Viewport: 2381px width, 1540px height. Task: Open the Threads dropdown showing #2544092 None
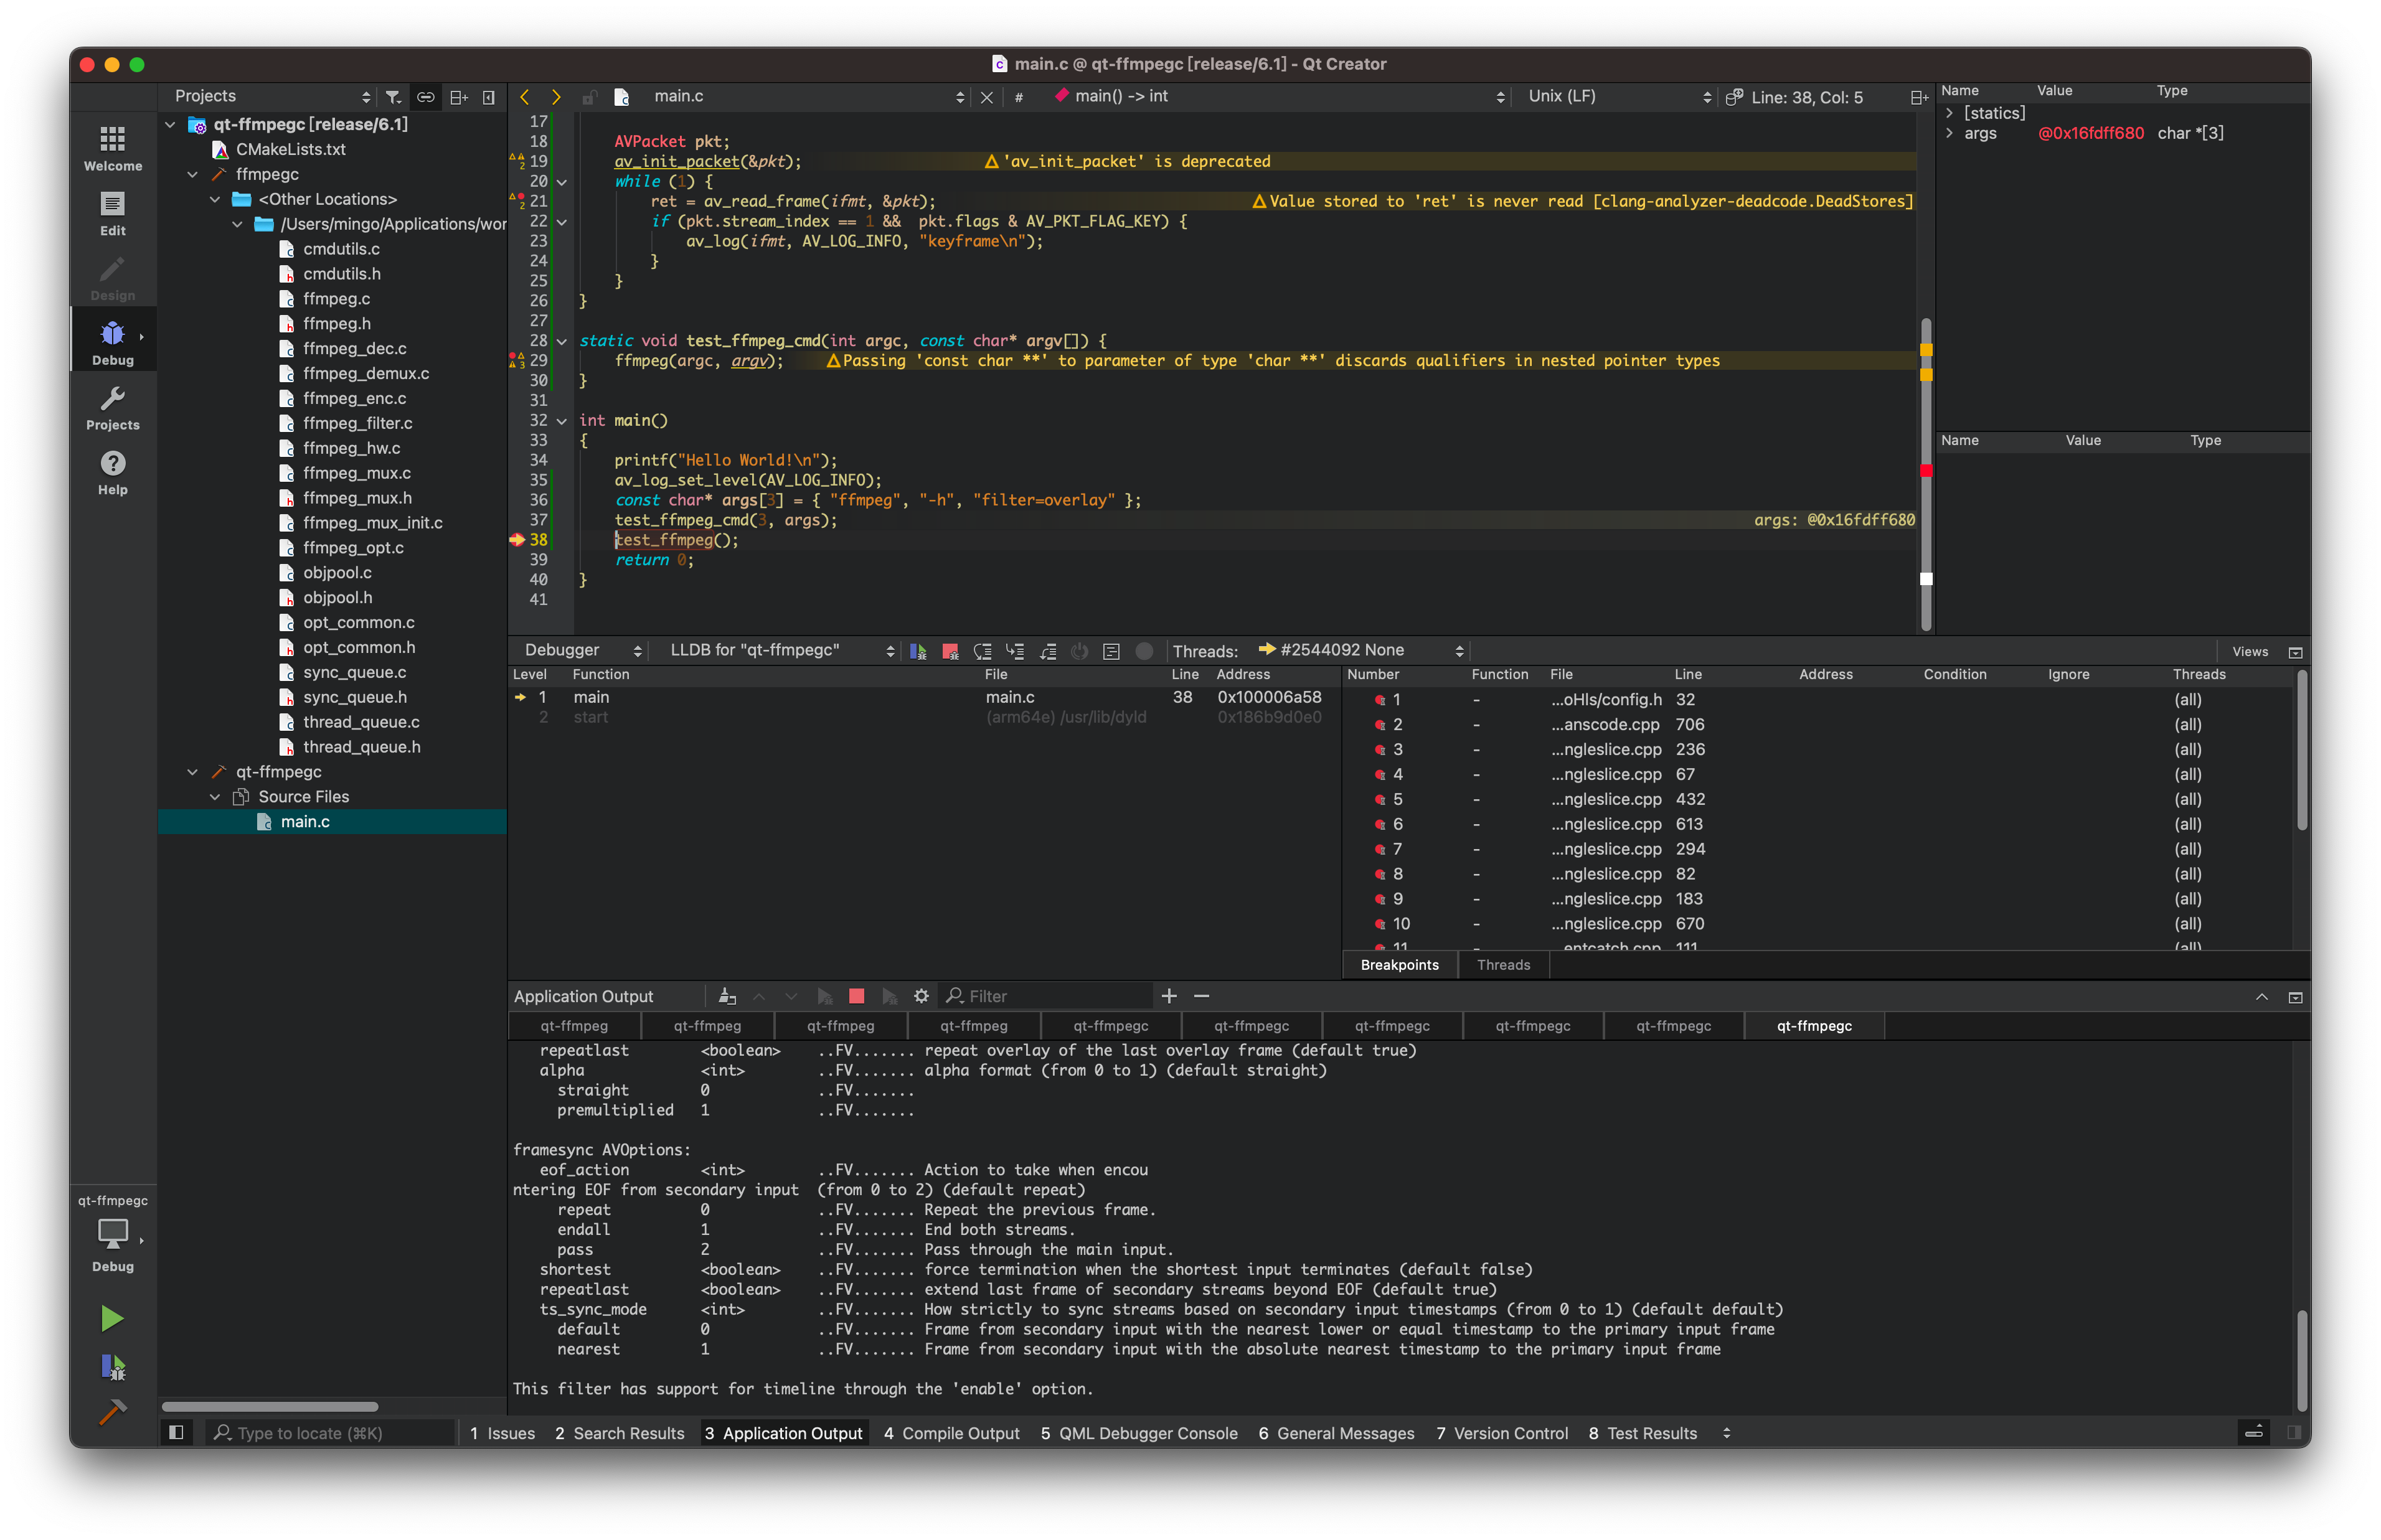click(1359, 649)
